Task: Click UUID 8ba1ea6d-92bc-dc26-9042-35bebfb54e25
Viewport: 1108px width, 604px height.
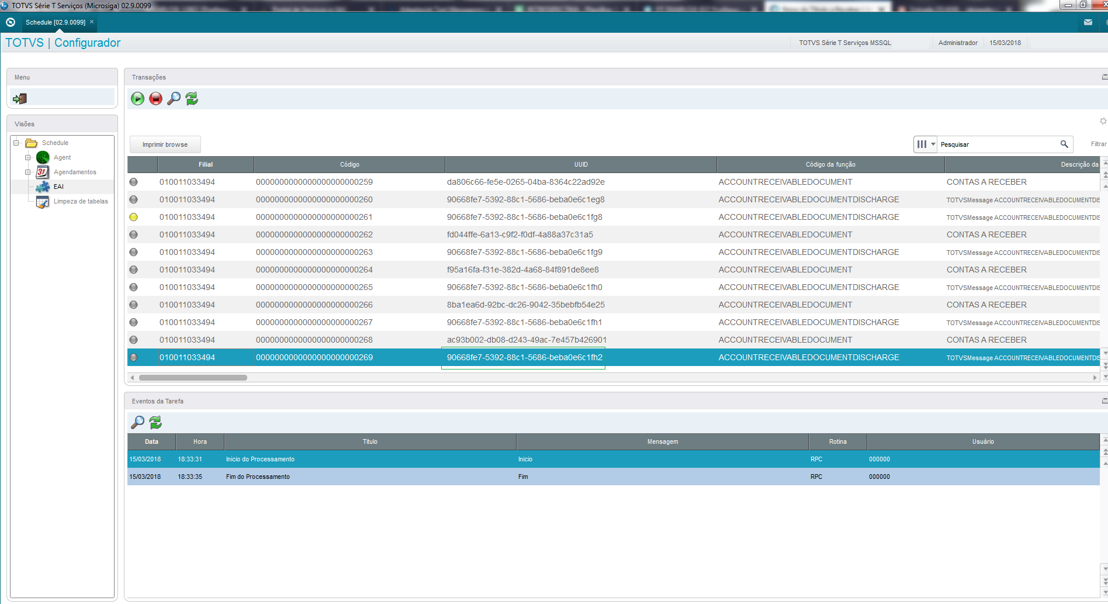Action: coord(526,305)
